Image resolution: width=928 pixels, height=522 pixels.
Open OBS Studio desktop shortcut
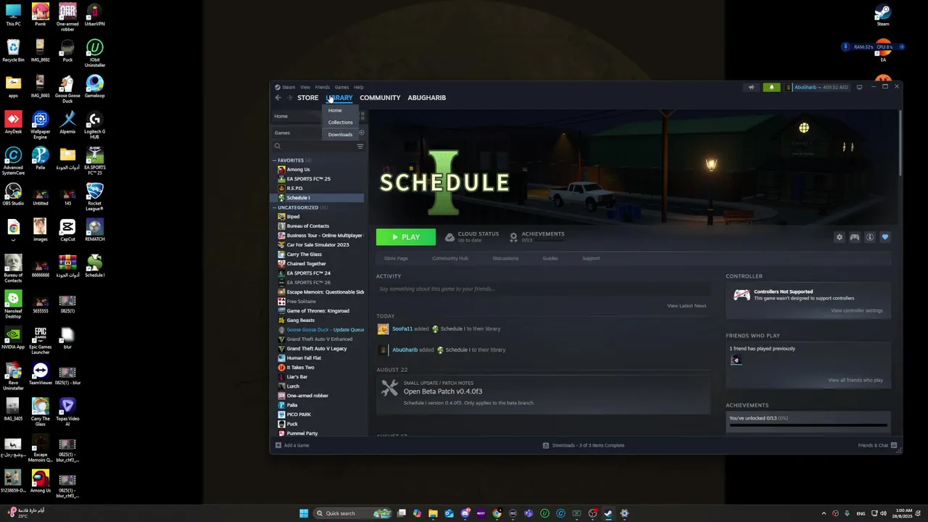(x=13, y=194)
